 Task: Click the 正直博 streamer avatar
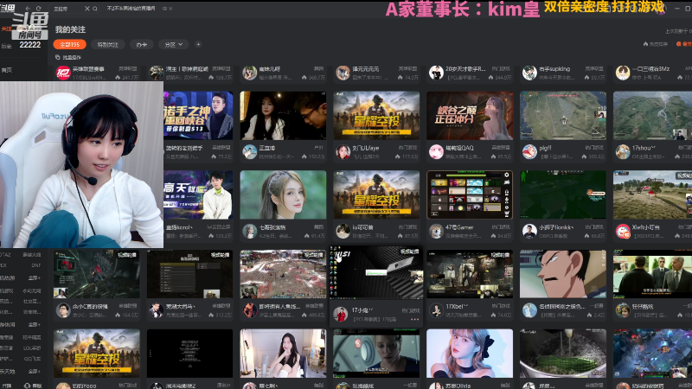(x=249, y=152)
